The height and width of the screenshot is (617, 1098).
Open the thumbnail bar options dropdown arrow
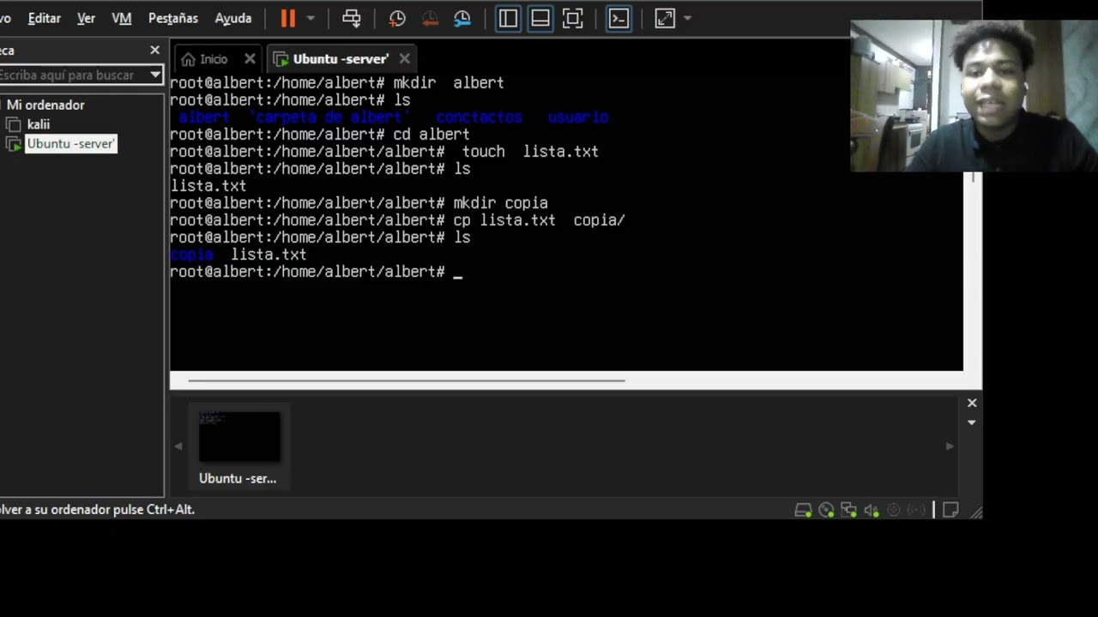(972, 422)
